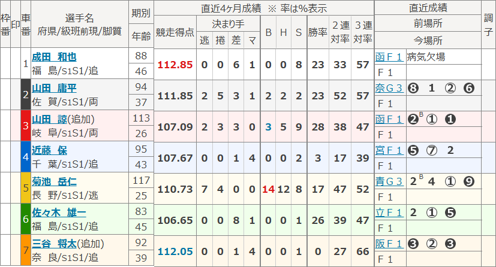
Task: Open the 立F1 race link
Action: coord(389,213)
